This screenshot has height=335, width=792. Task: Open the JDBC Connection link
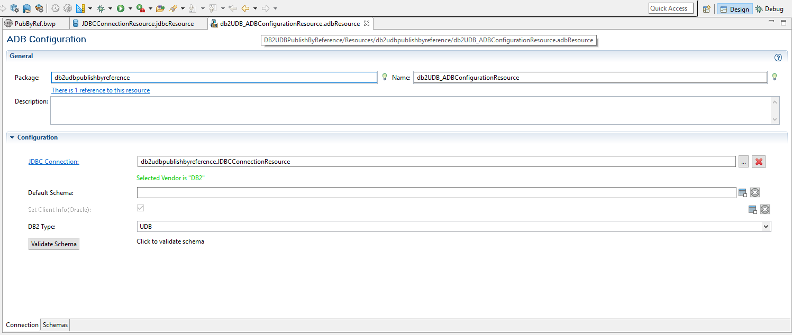53,162
